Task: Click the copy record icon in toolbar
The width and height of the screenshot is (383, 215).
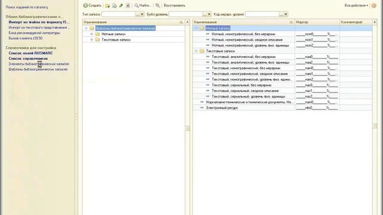Action: tap(114, 5)
